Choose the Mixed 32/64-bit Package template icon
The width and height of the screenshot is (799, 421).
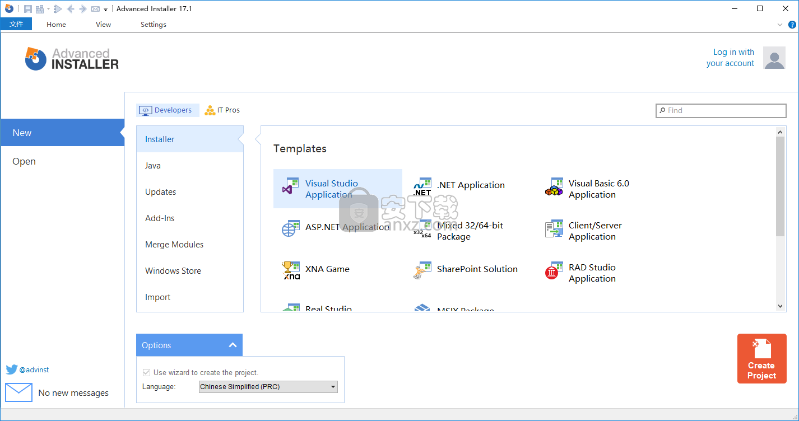(422, 228)
